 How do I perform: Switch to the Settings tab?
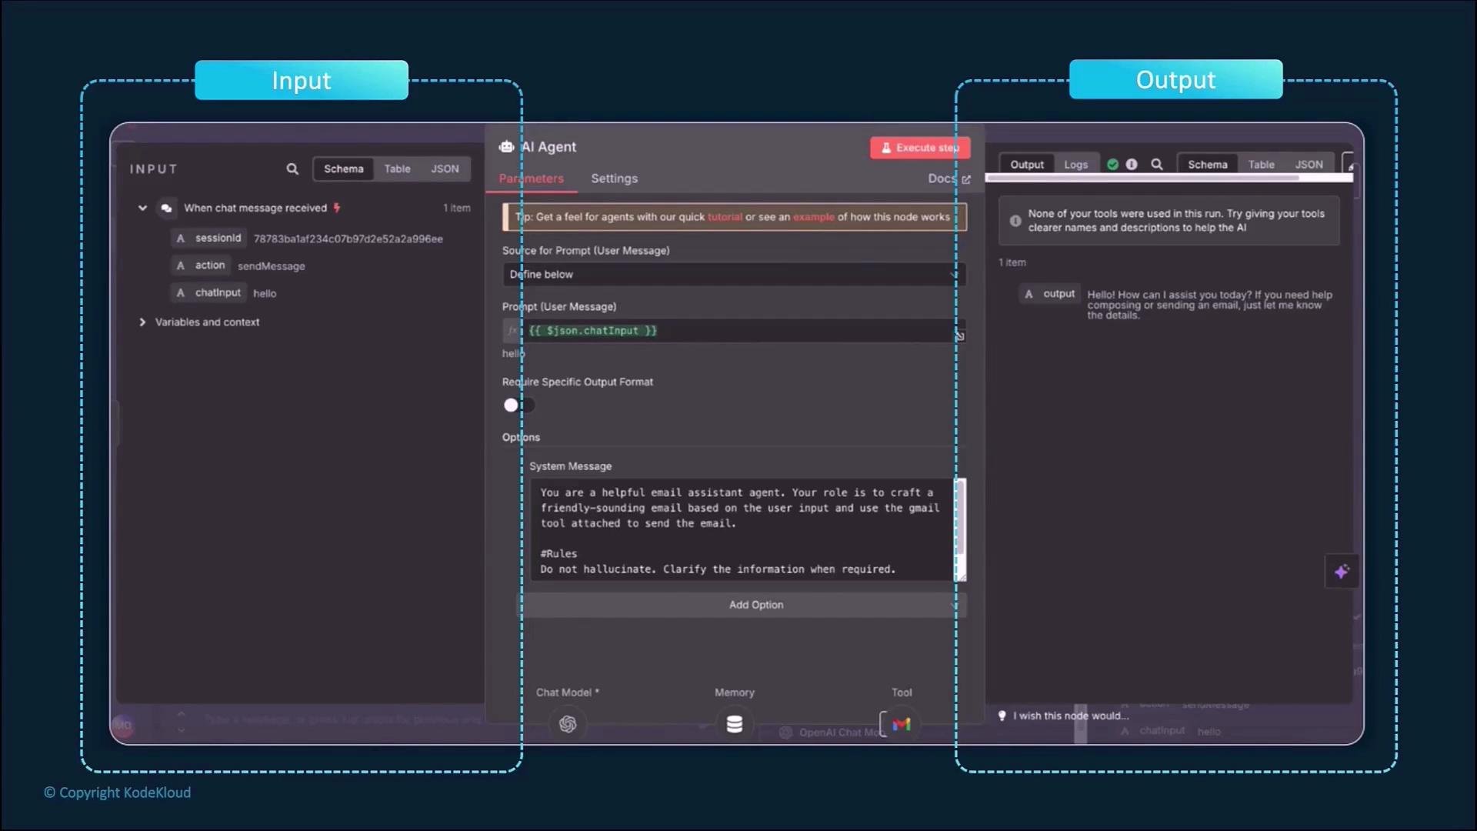(614, 178)
